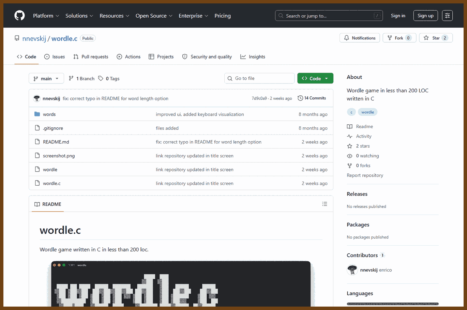The image size is (467, 310).
Task: Click the nnevskij contributor avatar
Action: coord(352,270)
